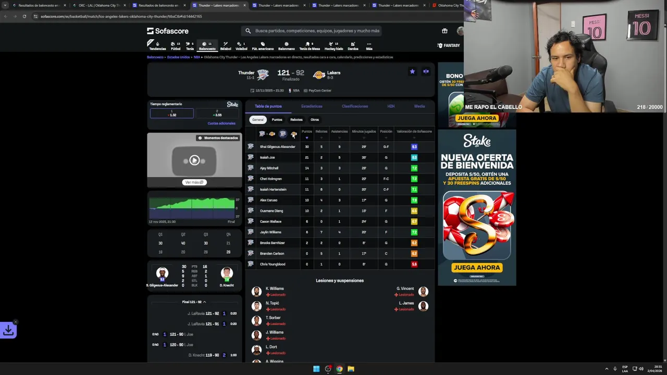This screenshot has width=667, height=375.
Task: Show both teams with the combined logos filter
Action: [267, 134]
